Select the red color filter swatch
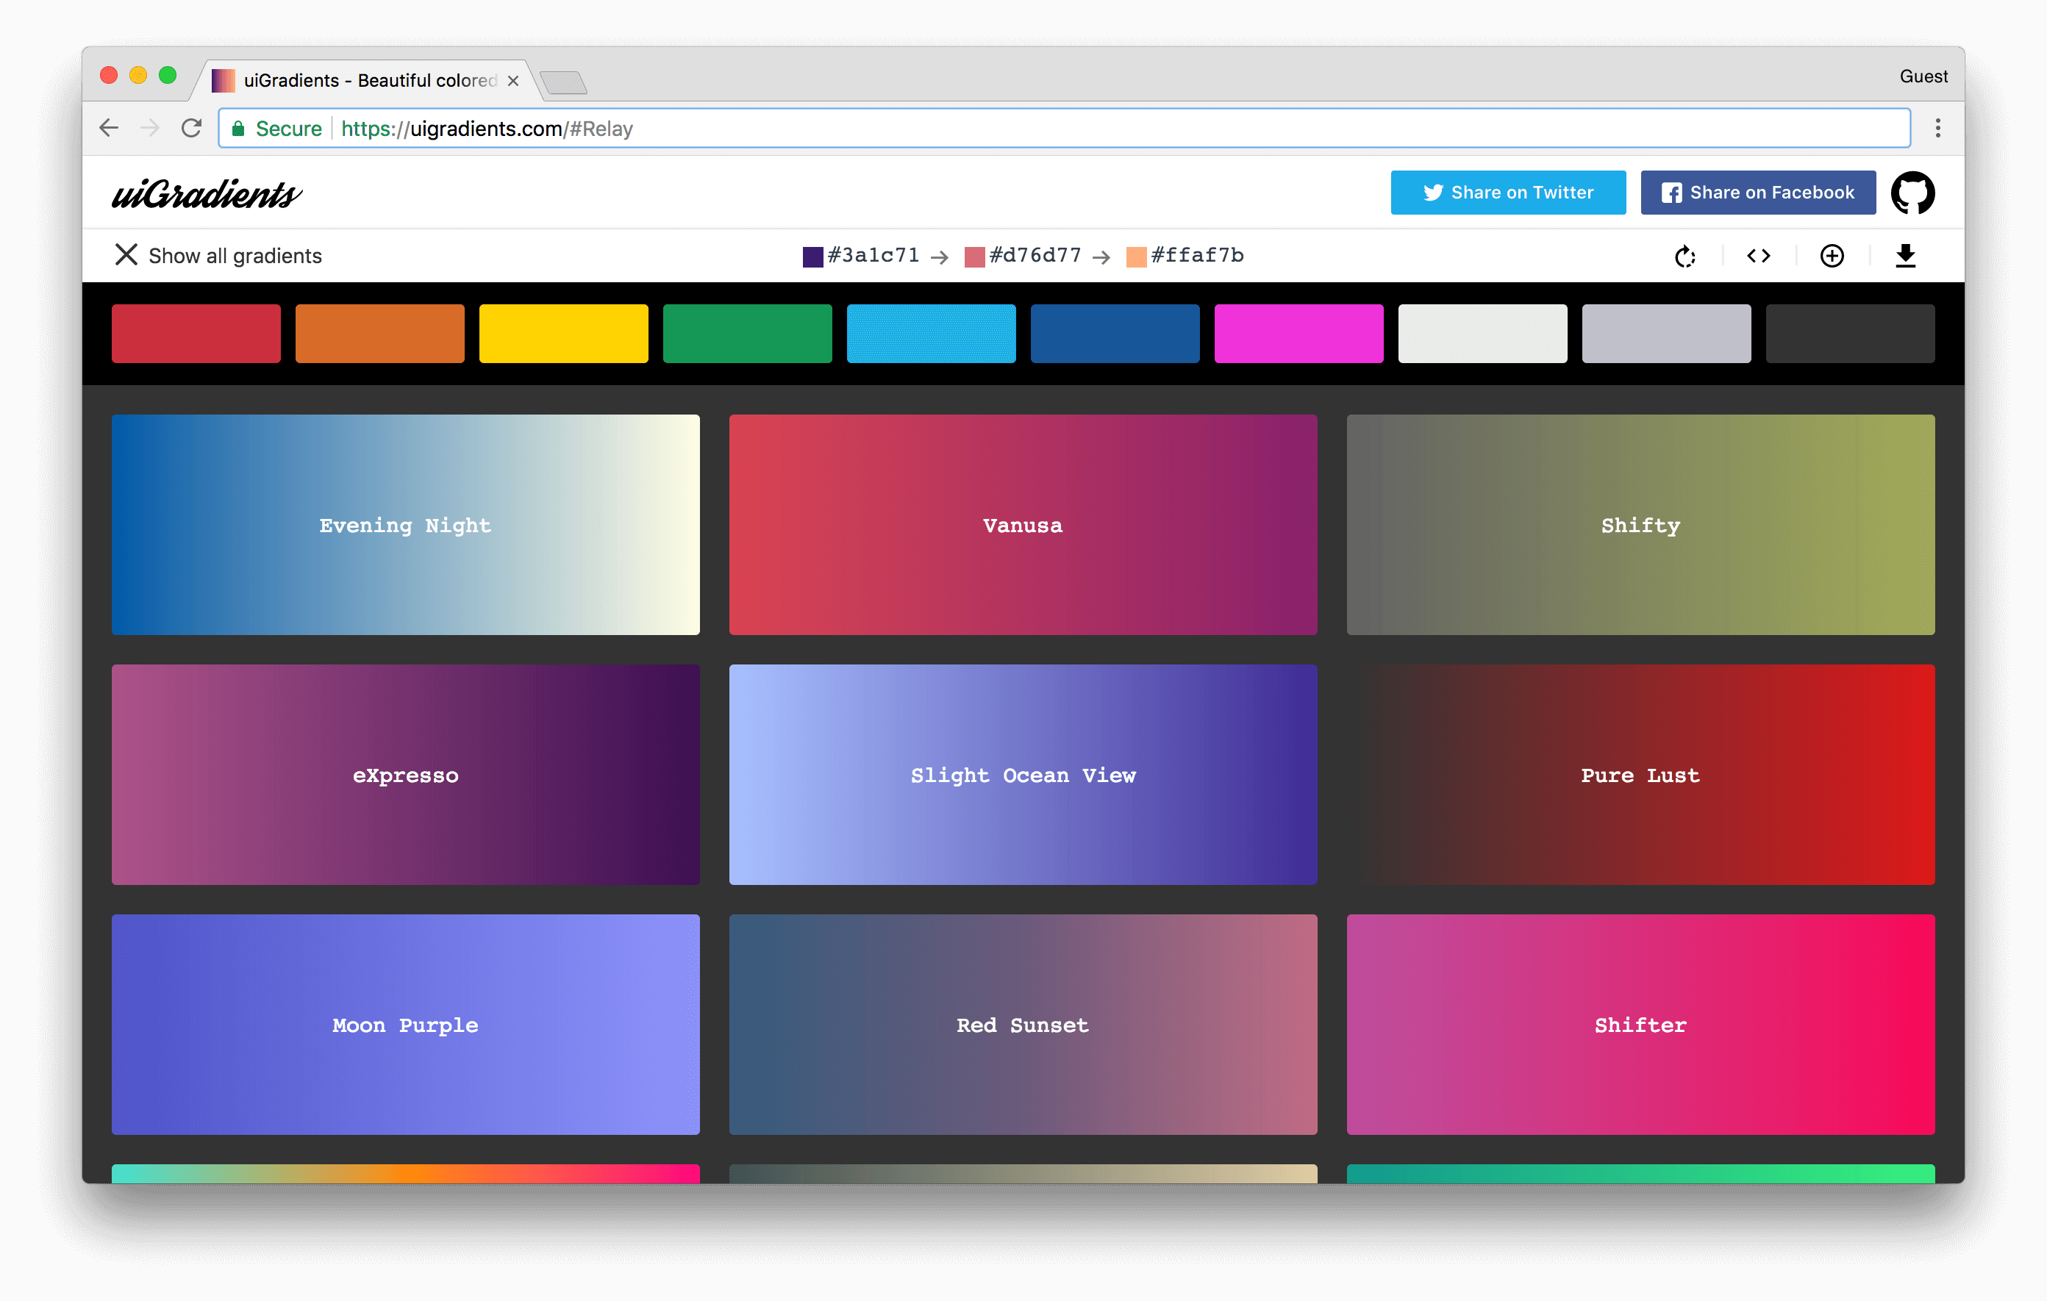 coord(200,333)
